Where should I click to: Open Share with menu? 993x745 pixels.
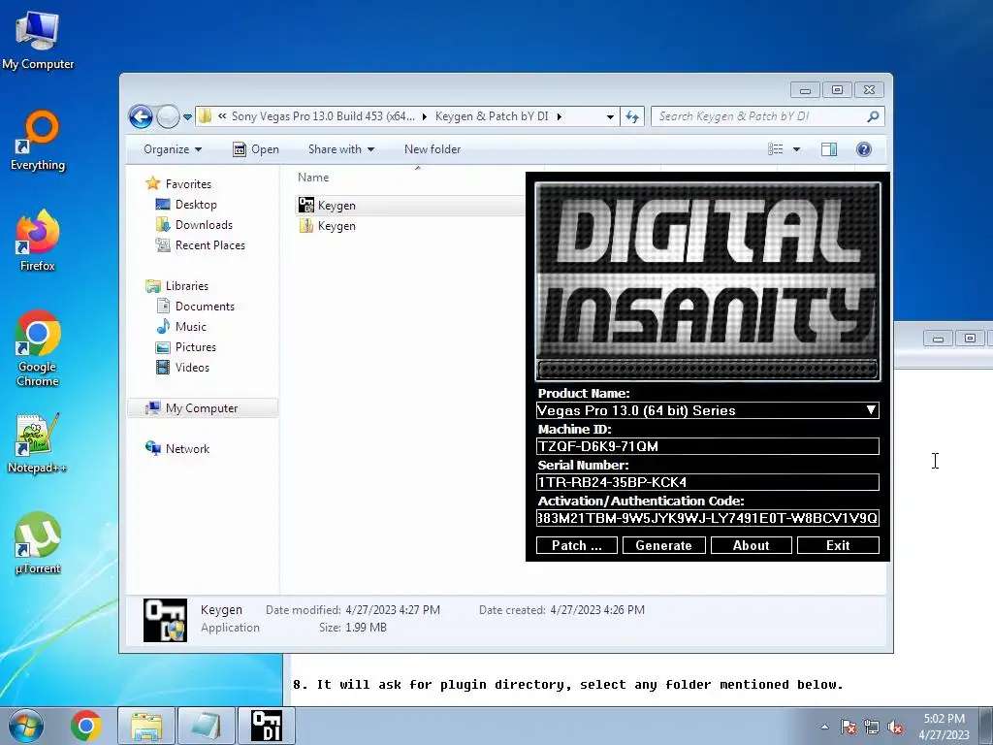(x=340, y=149)
